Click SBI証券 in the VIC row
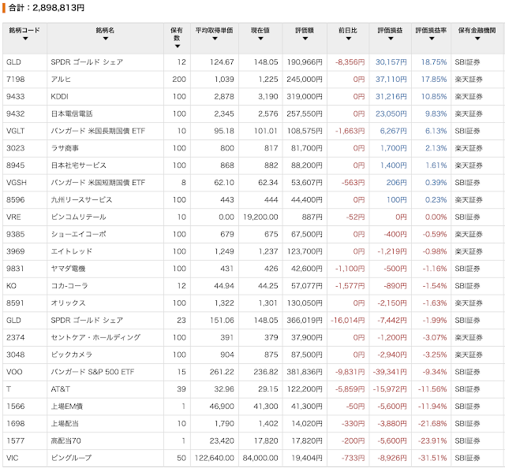Viewport: 505px width, 468px height. point(467,458)
